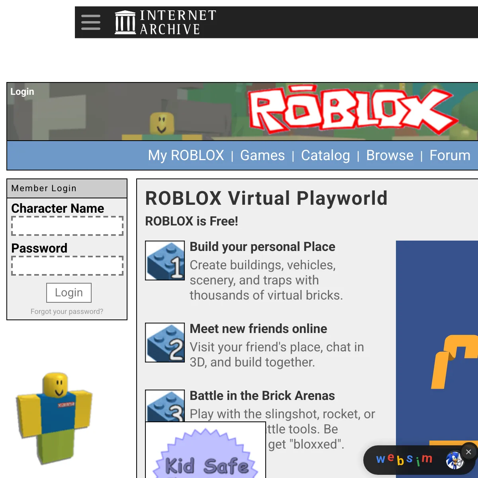Open the Internet Archive hamburger menu
Screen dimensions: 478x478
[x=91, y=22]
